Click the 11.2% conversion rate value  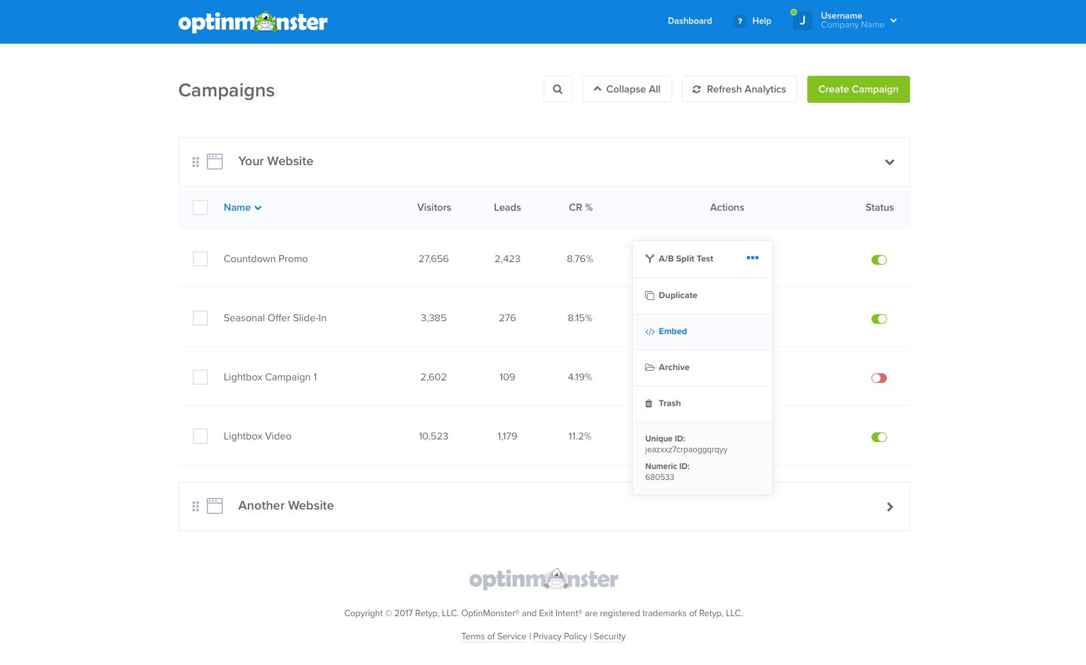(580, 436)
